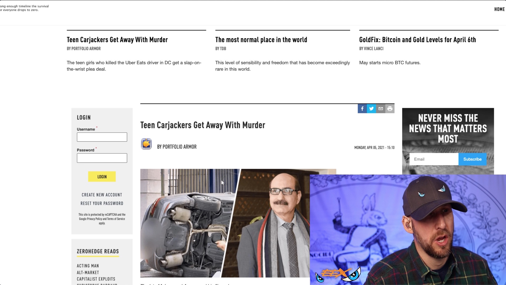This screenshot has width=506, height=285.
Task: Open The most normal place in the world
Action: point(261,40)
